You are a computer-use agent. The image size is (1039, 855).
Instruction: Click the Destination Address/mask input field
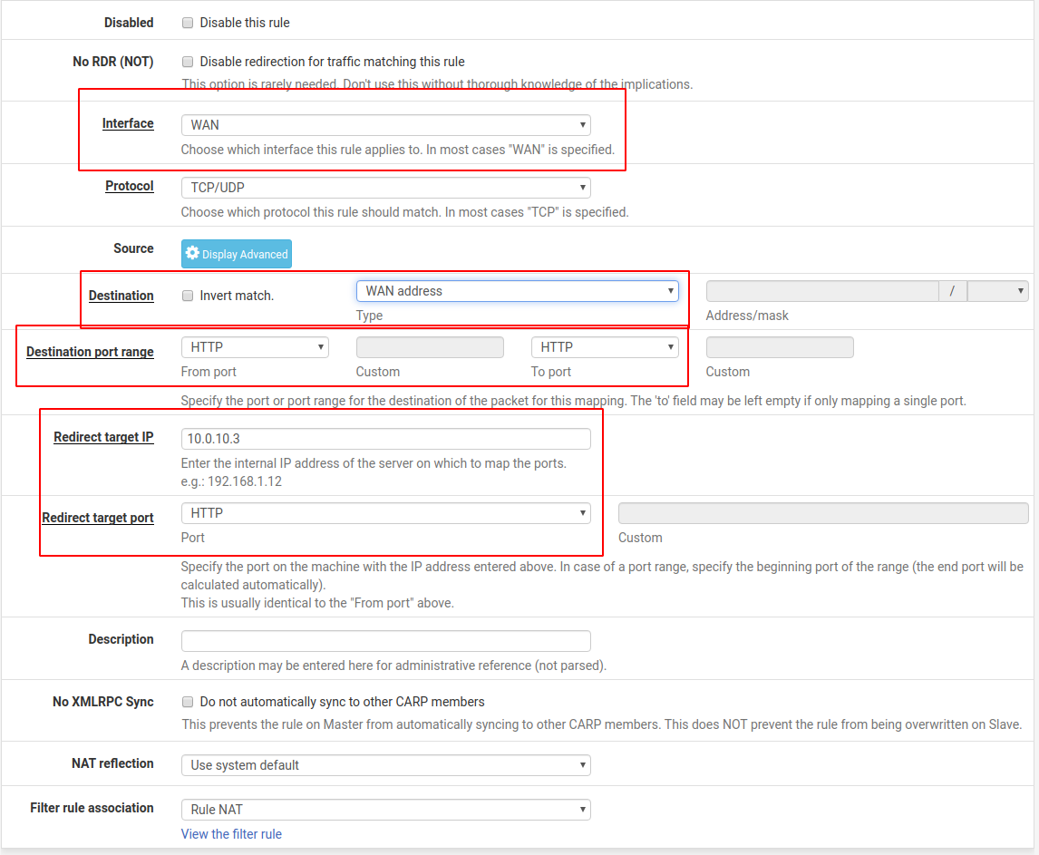pos(822,291)
